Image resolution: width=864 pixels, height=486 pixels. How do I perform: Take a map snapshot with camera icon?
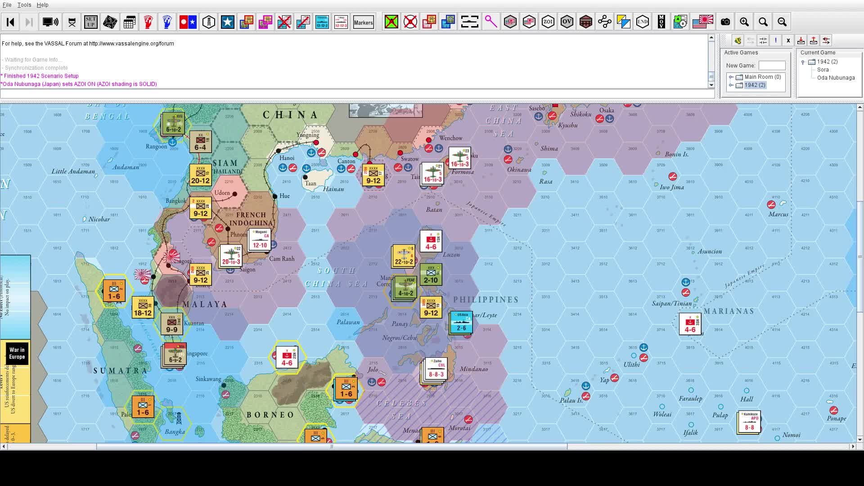pyautogui.click(x=725, y=22)
